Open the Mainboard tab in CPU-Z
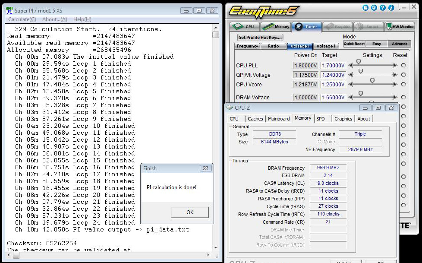The height and width of the screenshot is (263, 422). pyautogui.click(x=279, y=119)
